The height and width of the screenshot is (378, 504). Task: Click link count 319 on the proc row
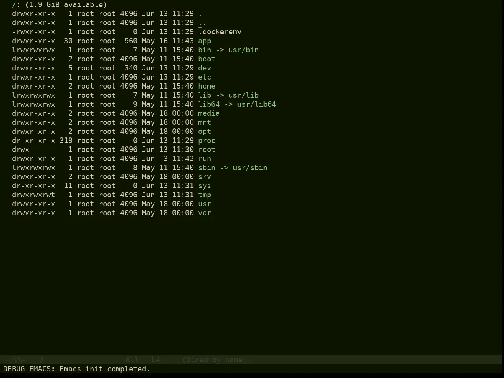[x=66, y=141]
